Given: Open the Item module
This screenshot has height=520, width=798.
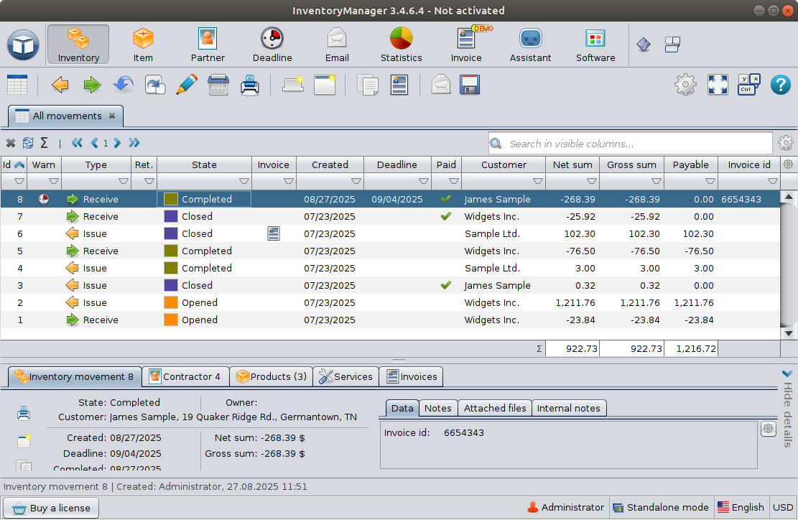Looking at the screenshot, I should pyautogui.click(x=143, y=45).
